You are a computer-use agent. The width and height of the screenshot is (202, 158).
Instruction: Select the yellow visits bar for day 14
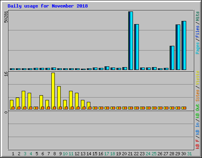tap(88, 105)
